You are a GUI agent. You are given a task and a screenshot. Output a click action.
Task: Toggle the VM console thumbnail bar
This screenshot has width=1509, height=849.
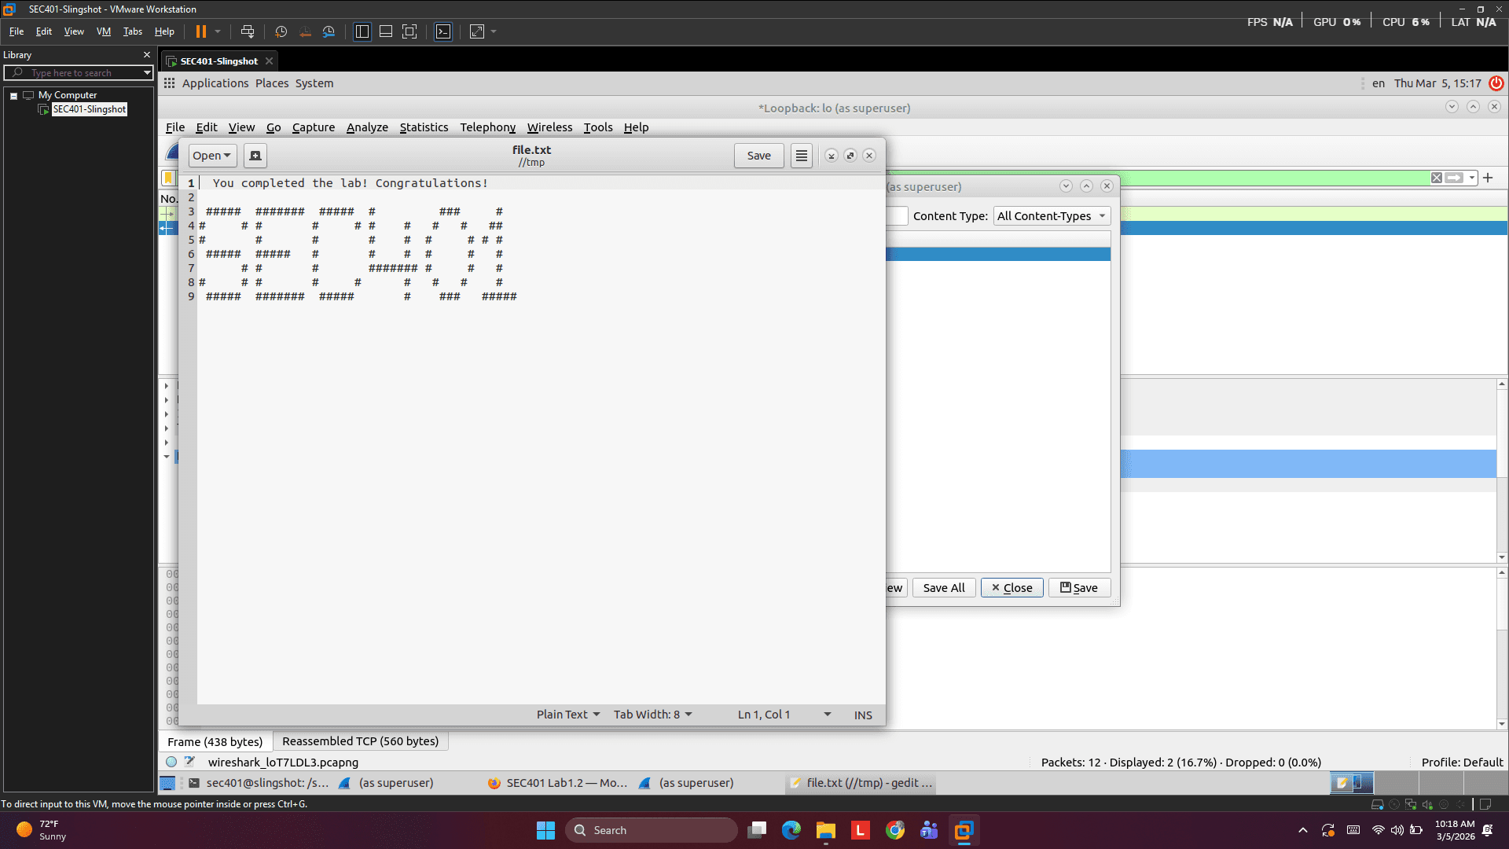[x=386, y=31]
